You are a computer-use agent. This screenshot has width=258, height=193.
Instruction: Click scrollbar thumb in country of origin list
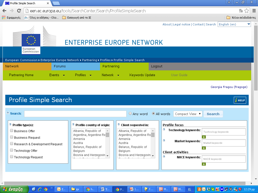point(107,135)
